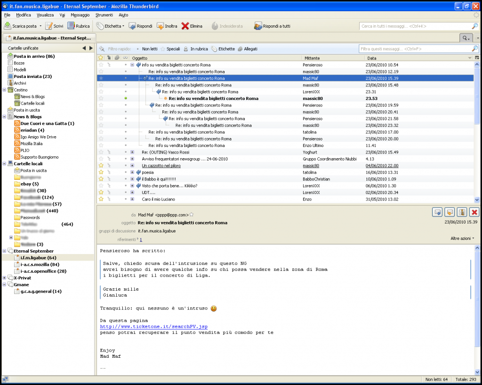The image size is (482, 385).
Task: Toggle star on poesia message
Action: pyautogui.click(x=101, y=172)
